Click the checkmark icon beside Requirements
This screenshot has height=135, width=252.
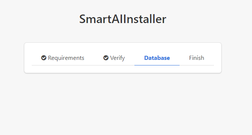[44, 58]
